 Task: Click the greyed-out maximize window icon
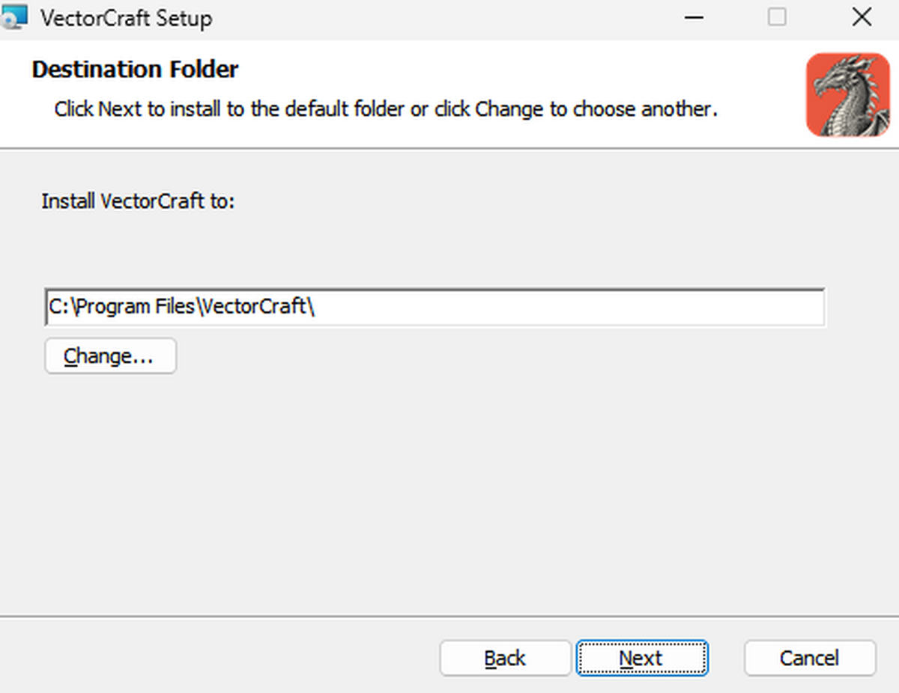[777, 16]
